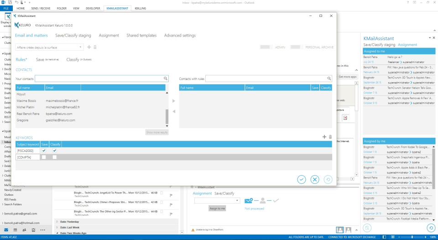The image size is (438, 240).
Task: Select the Classify (in Outlook) sub-tab
Action: click(79, 59)
